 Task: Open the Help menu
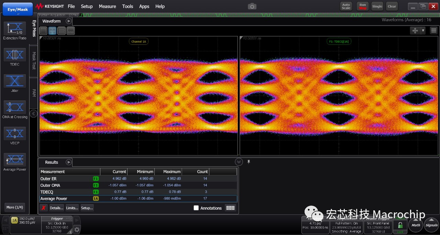pyautogui.click(x=160, y=6)
